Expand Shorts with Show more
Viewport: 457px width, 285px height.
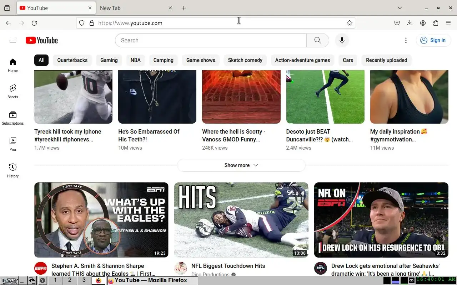pos(241,165)
